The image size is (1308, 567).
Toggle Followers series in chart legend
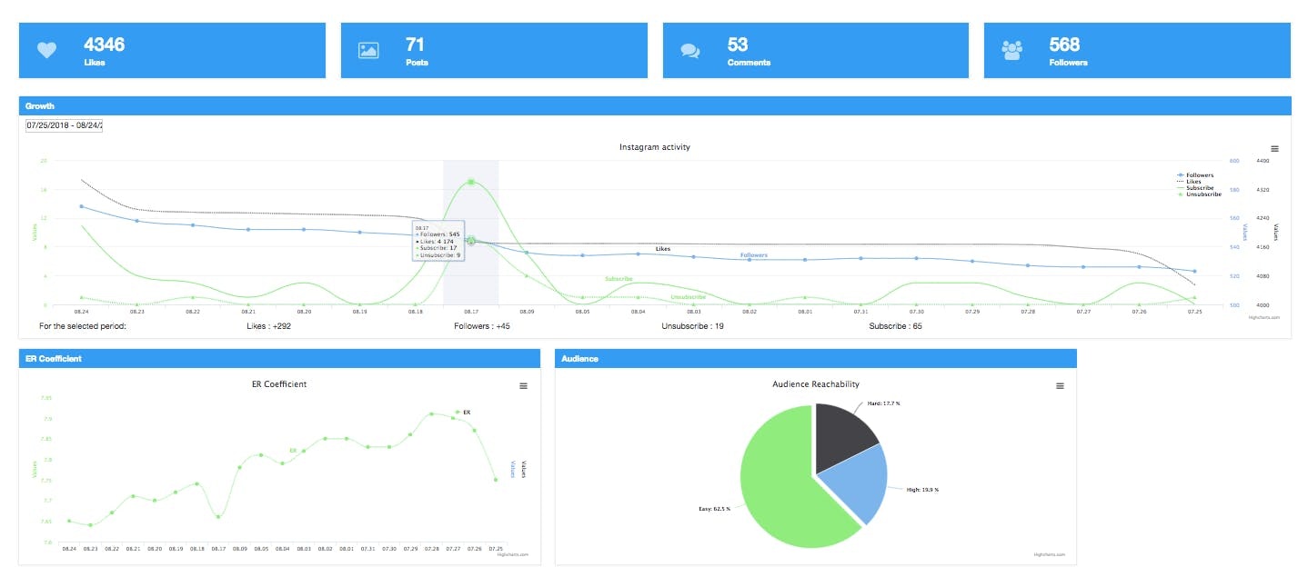(x=1196, y=174)
